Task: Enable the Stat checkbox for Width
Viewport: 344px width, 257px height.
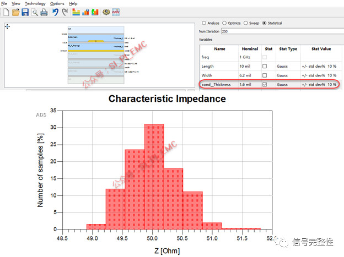Action: [x=265, y=75]
